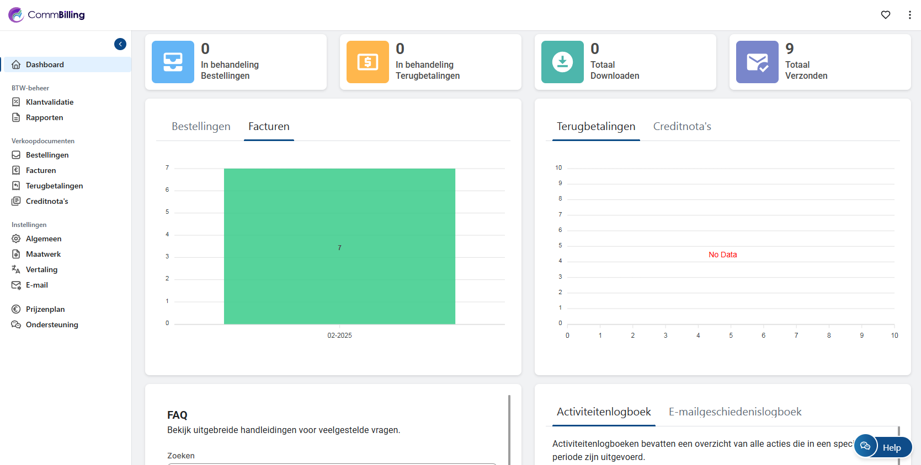Click the heart favorites icon
The image size is (921, 465).
pyautogui.click(x=886, y=15)
